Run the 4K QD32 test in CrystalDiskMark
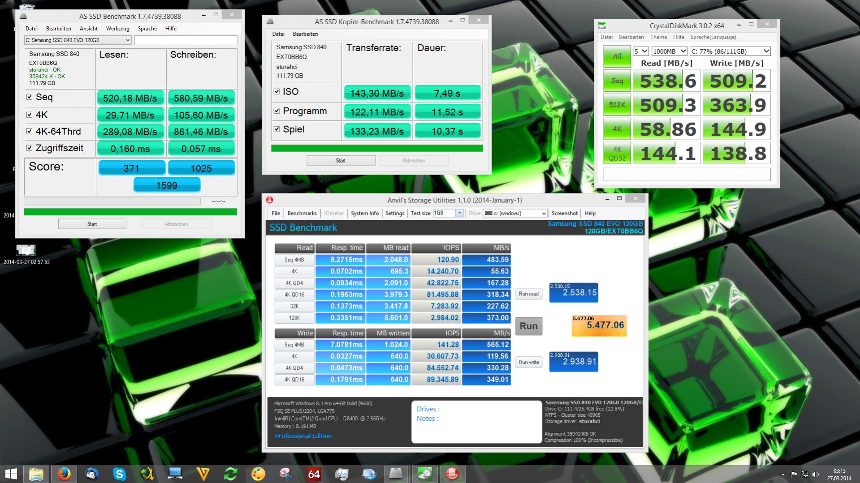This screenshot has width=860, height=483. (617, 154)
